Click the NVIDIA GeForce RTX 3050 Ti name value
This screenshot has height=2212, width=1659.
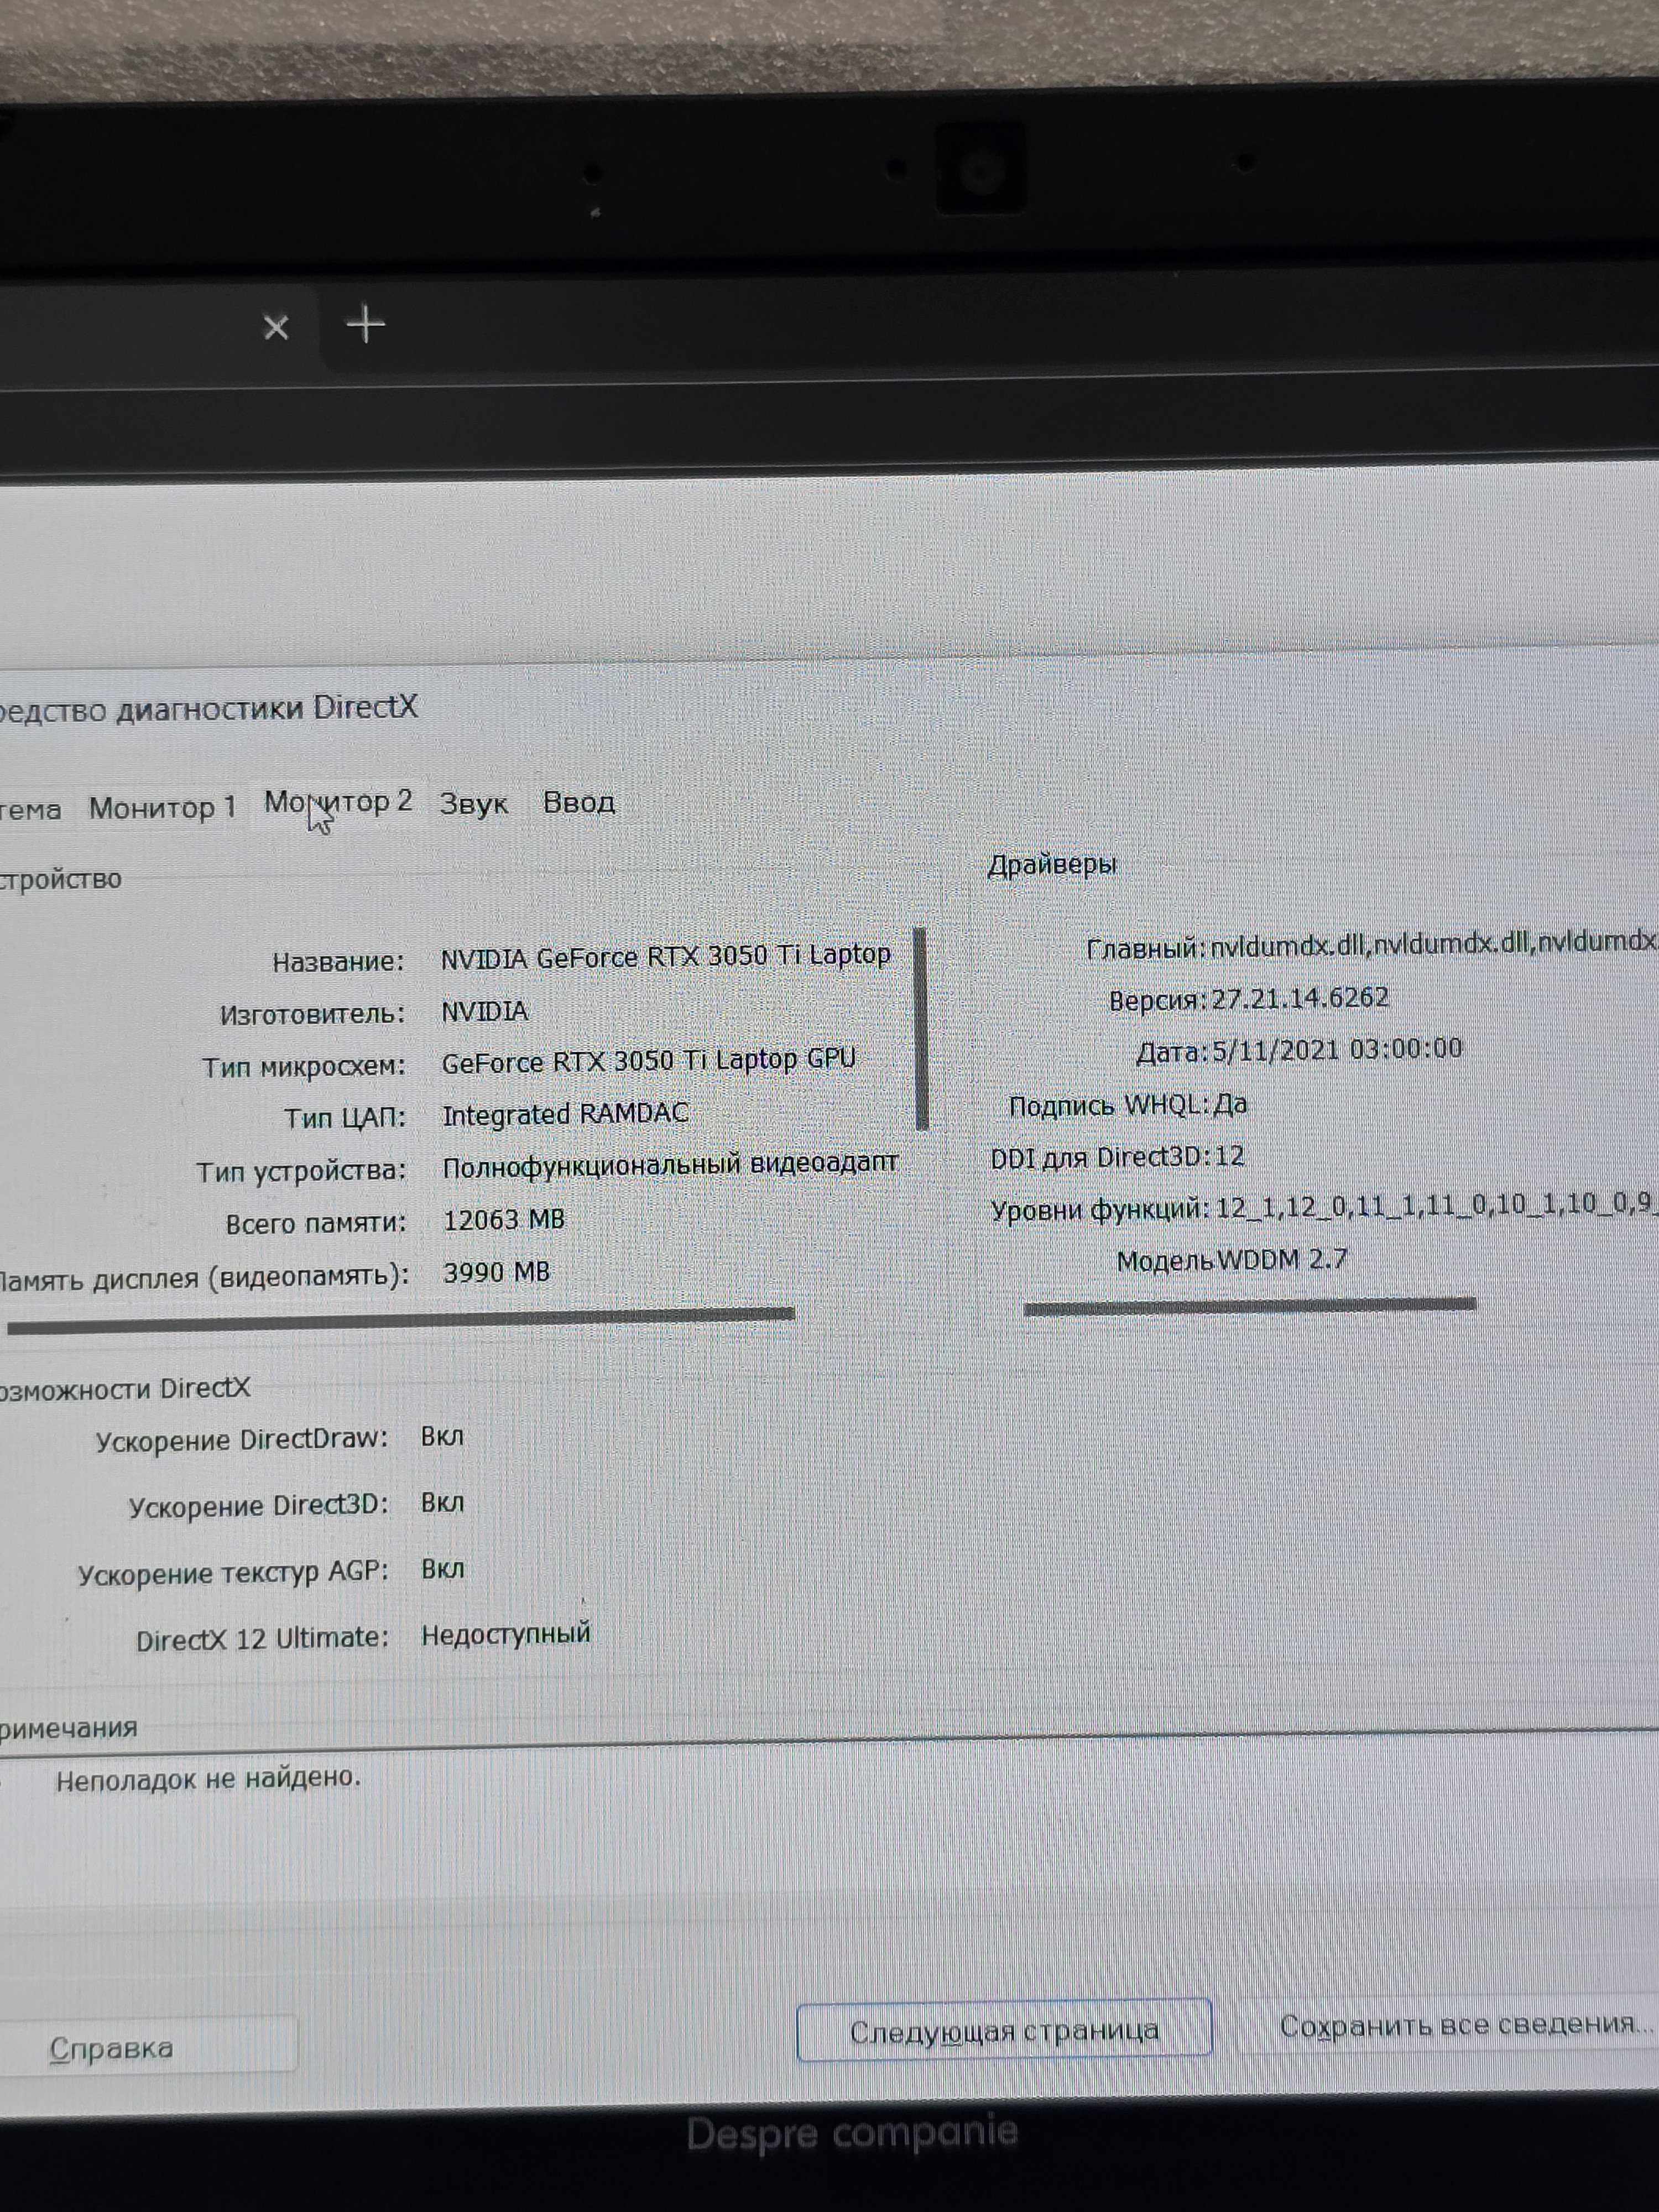(665, 957)
